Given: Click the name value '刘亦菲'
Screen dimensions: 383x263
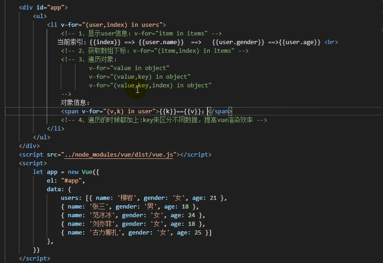Looking at the screenshot, I should point(102,224).
